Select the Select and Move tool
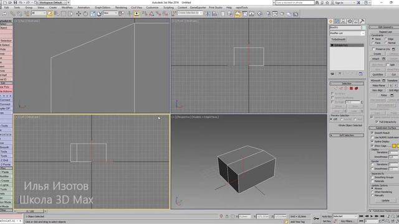The width and height of the screenshot is (399, 224). tap(79, 14)
